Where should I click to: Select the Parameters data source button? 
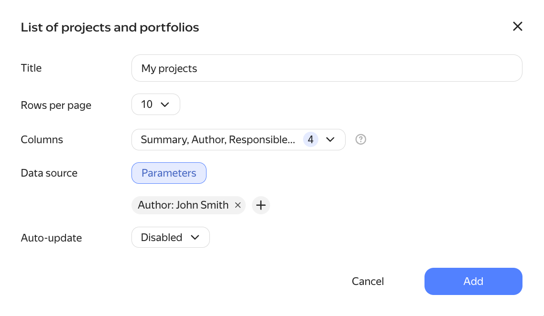pos(169,173)
